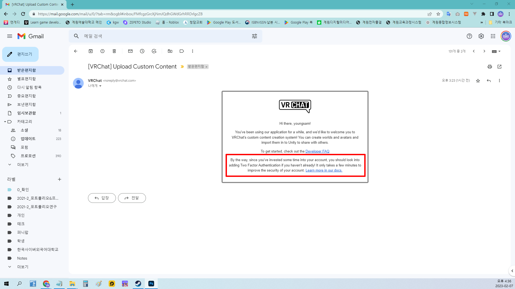This screenshot has width=515, height=289.
Task: Click 편지쓰기 compose button
Action: coord(20,54)
